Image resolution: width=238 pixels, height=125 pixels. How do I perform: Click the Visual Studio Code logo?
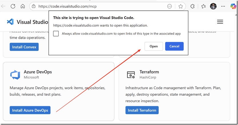(x=10, y=22)
